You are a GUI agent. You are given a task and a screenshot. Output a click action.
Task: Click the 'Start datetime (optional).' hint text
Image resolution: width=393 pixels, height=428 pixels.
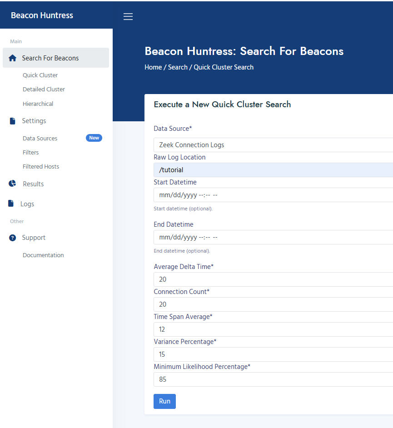(x=183, y=209)
